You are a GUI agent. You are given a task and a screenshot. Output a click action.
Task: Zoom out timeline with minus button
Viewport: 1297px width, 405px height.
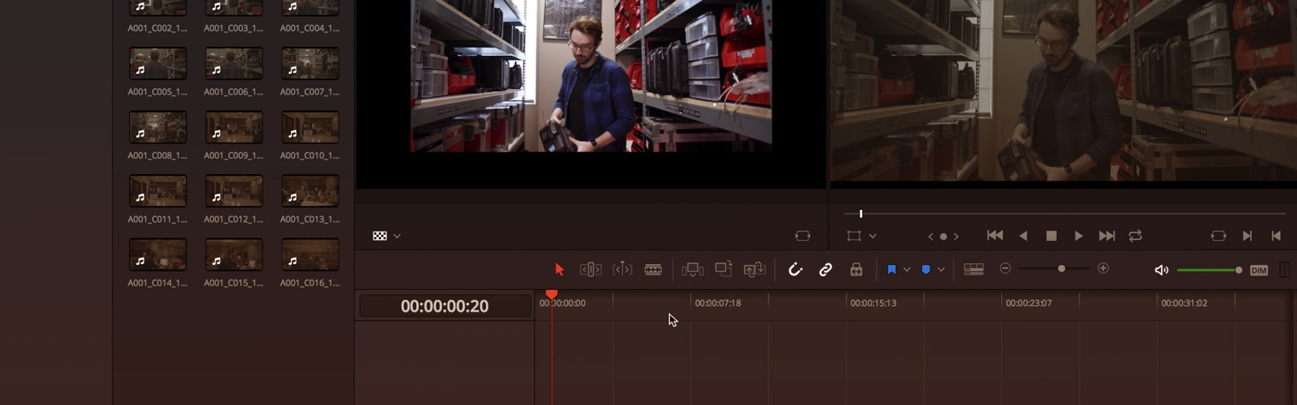(x=1005, y=269)
